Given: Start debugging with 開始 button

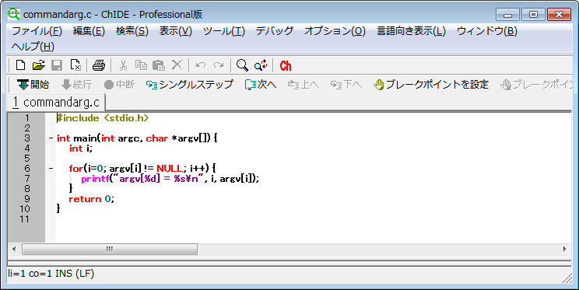Looking at the screenshot, I should coord(33,85).
